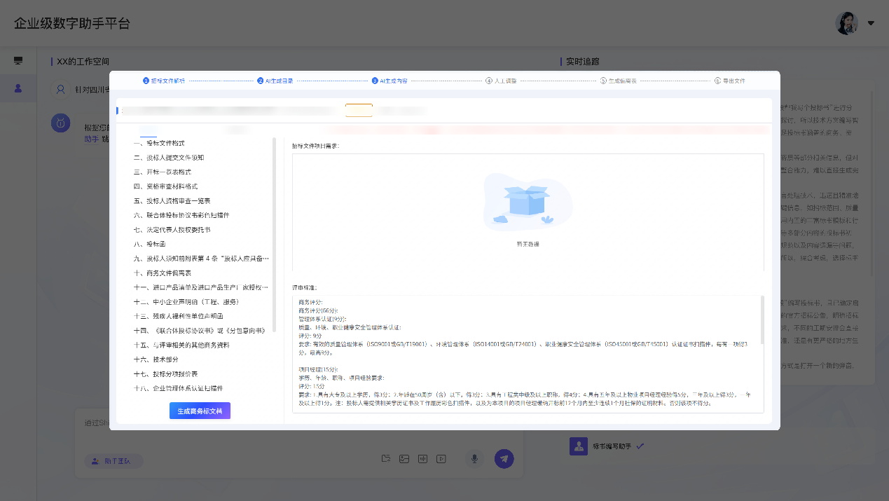Expand the user avatar dropdown arrow

tap(871, 23)
